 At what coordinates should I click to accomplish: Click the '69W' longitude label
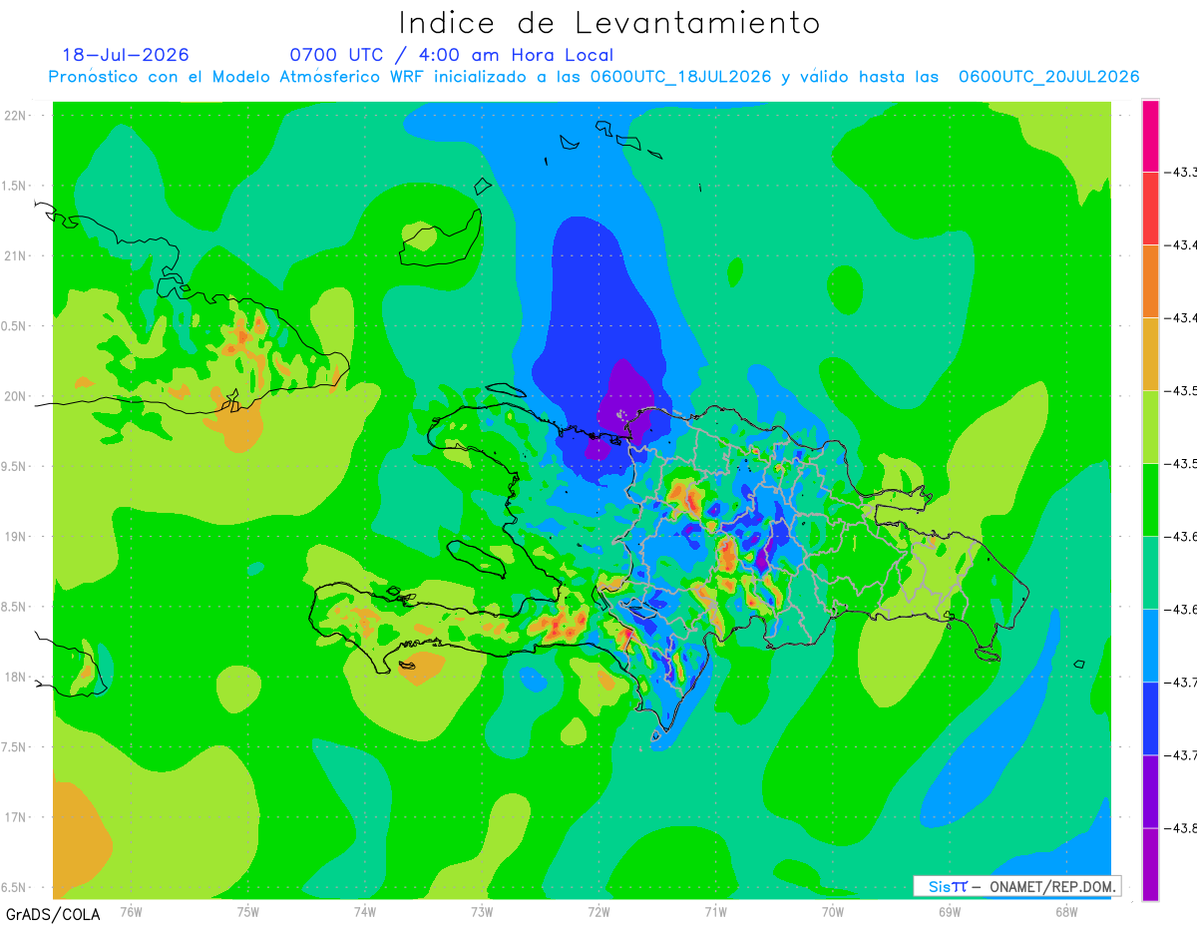[950, 911]
